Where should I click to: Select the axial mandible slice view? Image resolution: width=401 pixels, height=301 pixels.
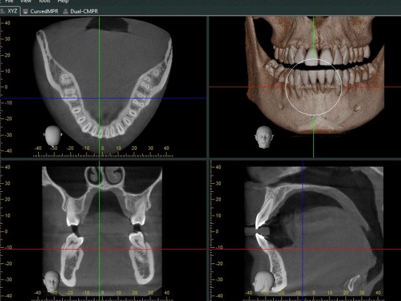(103, 87)
